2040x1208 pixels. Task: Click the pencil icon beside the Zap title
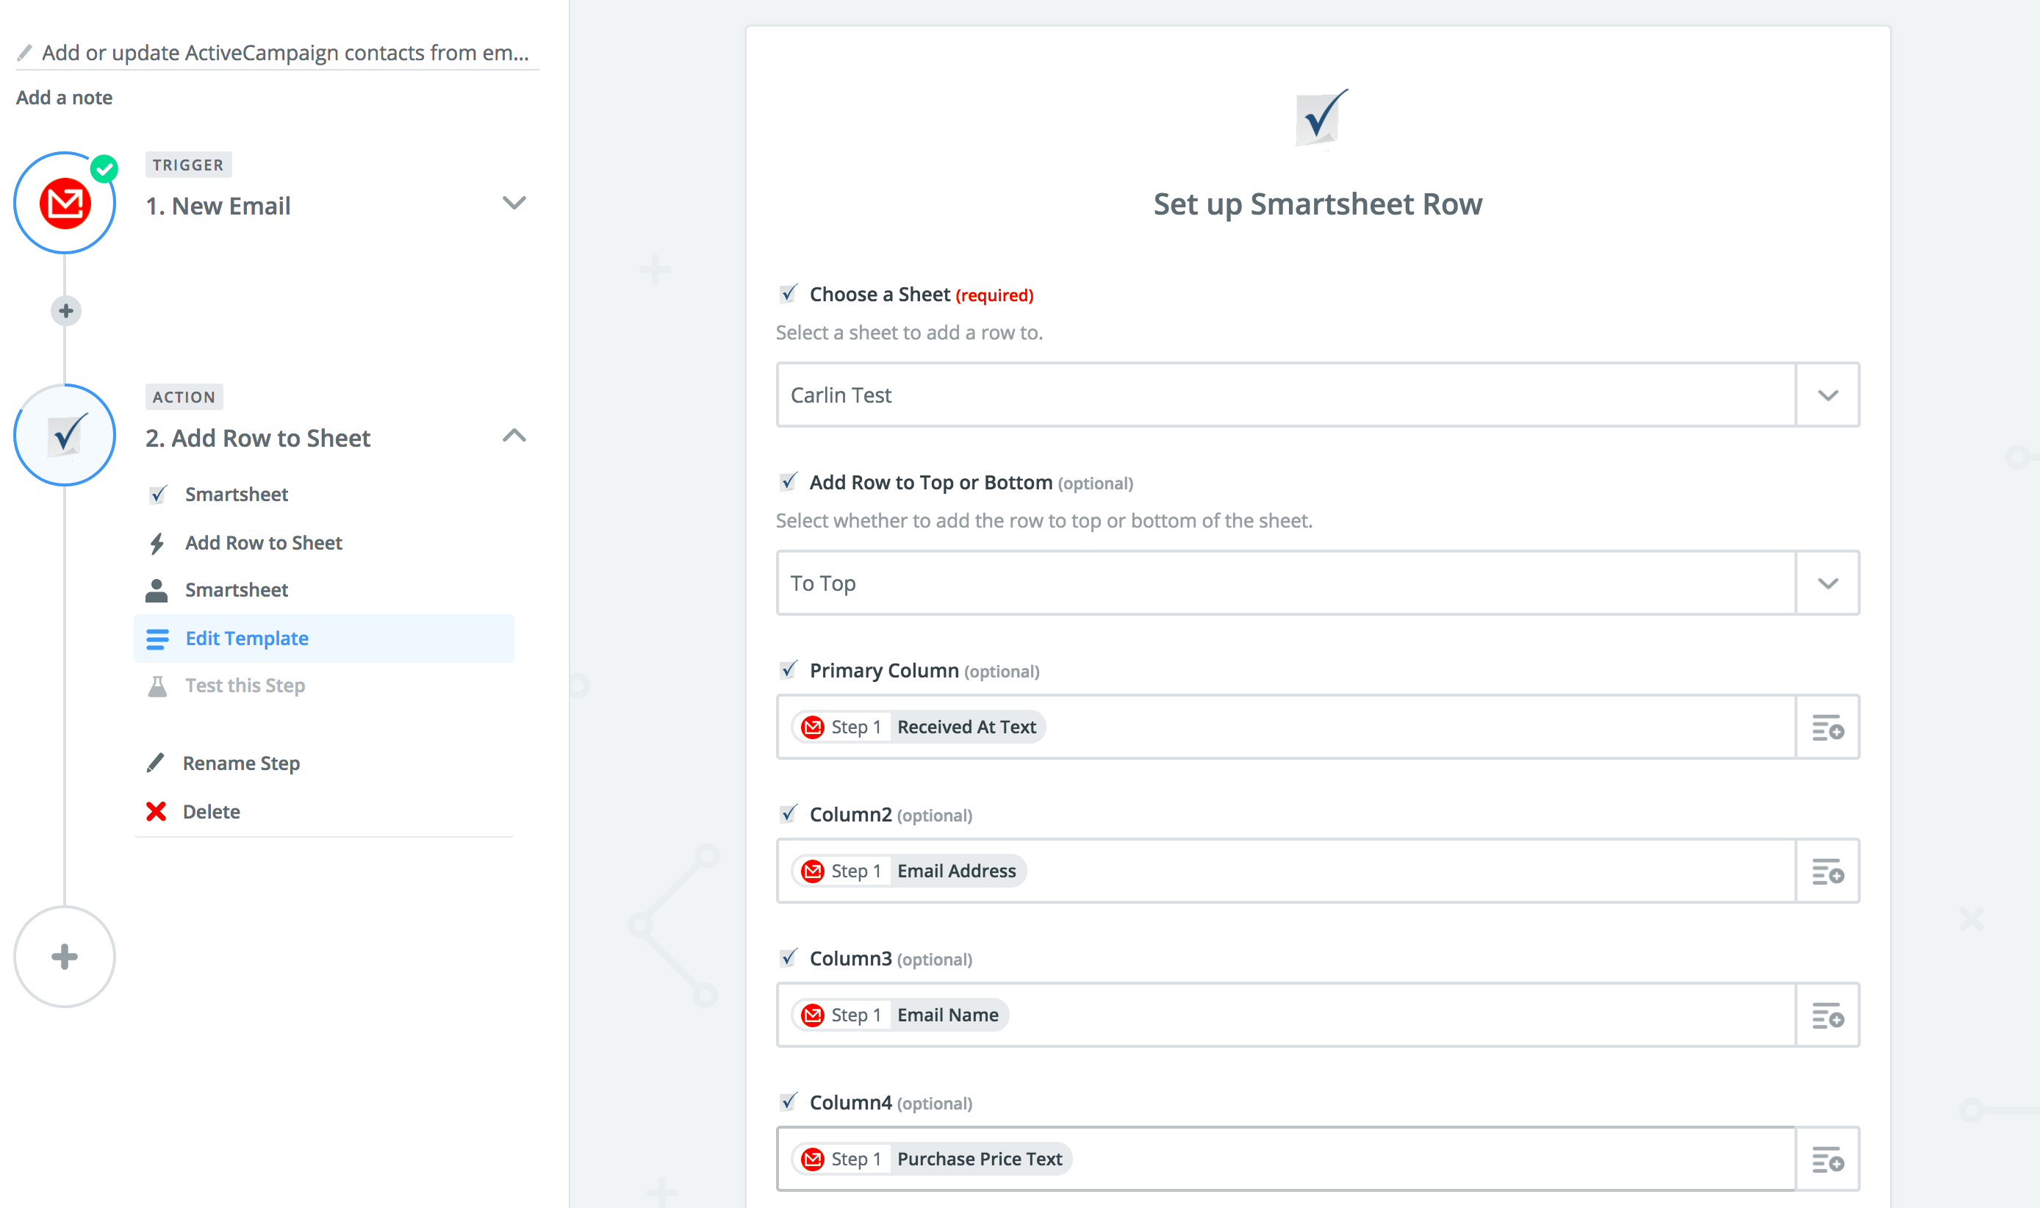(x=24, y=53)
